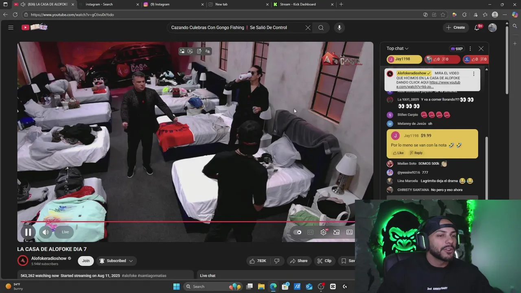521x293 pixels.
Task: Open Windows Start menu
Action: 176,286
